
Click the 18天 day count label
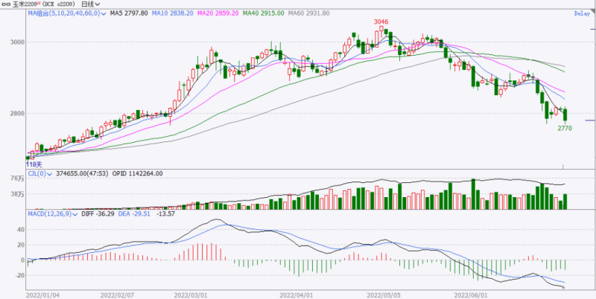click(x=34, y=164)
